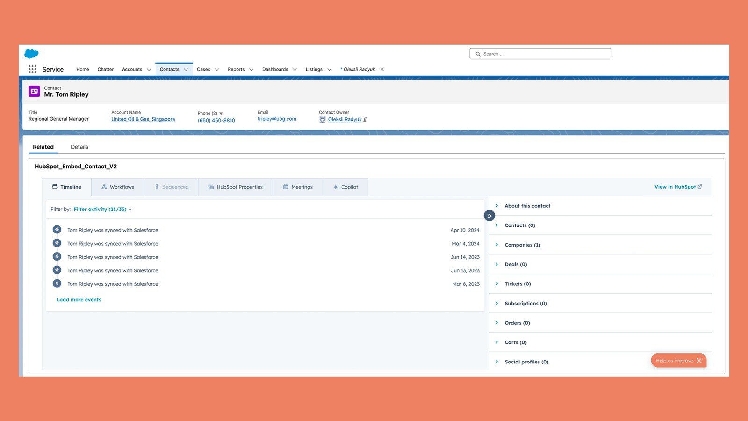The height and width of the screenshot is (421, 748).
Task: Open the Filter activity (21/35) dropdown
Action: coord(102,210)
